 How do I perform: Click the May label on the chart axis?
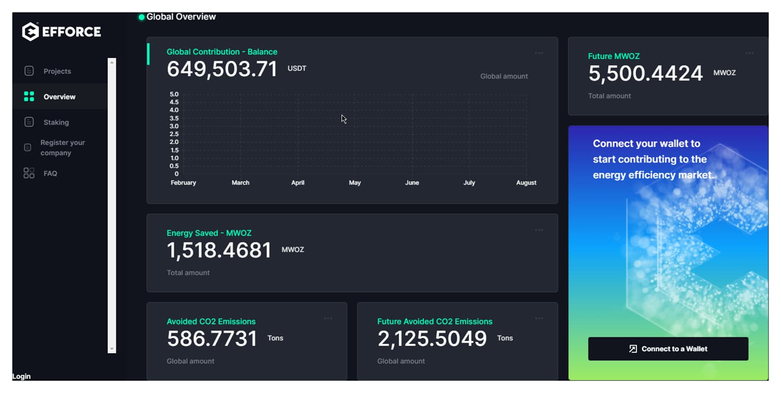pyautogui.click(x=355, y=183)
